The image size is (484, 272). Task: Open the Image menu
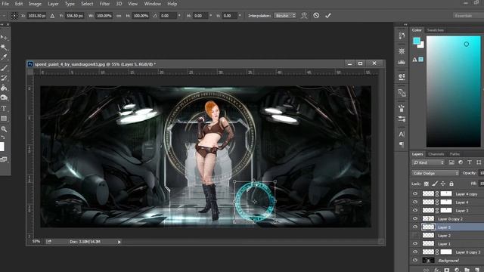coord(35,4)
